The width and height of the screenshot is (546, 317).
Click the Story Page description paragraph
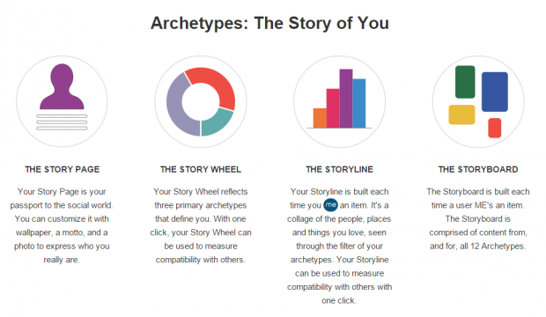click(x=62, y=225)
